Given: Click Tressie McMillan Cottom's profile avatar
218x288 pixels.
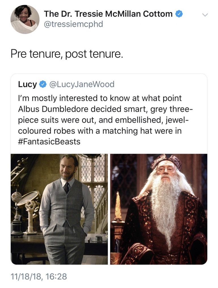Looking at the screenshot, I should [x=25, y=19].
